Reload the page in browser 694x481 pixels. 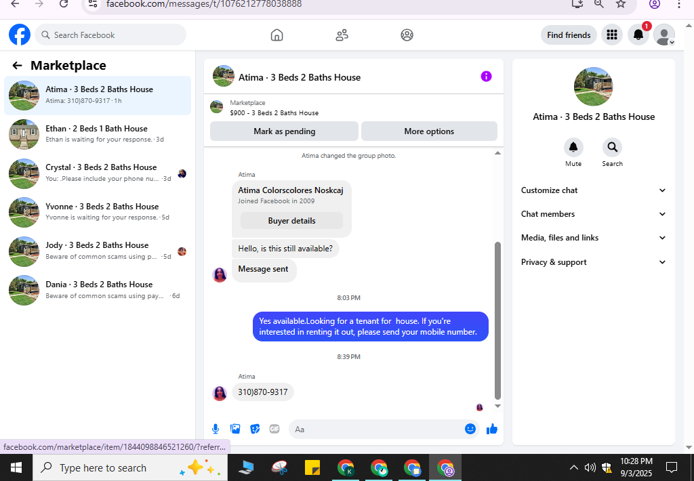tap(64, 4)
